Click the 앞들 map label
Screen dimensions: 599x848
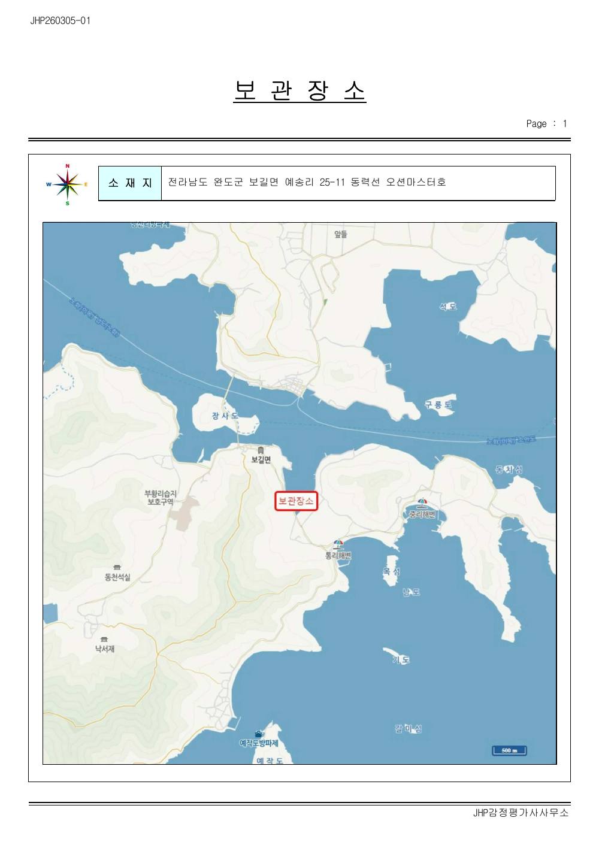(341, 234)
